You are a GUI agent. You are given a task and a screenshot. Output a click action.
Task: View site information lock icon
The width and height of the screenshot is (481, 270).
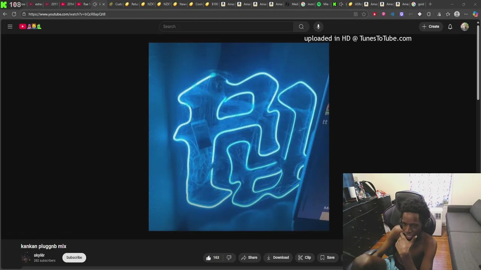[x=24, y=14]
